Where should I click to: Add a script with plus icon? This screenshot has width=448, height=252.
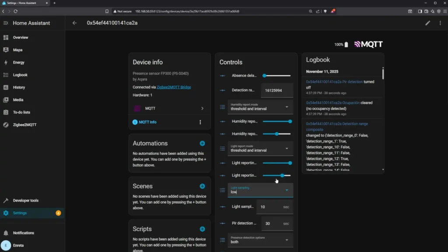point(202,229)
